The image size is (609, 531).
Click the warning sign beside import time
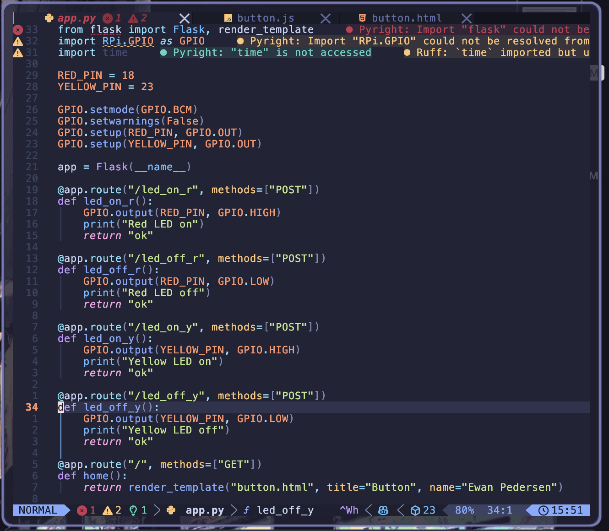tap(18, 53)
